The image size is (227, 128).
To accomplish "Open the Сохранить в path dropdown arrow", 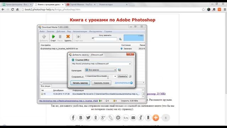I will click(115, 76).
